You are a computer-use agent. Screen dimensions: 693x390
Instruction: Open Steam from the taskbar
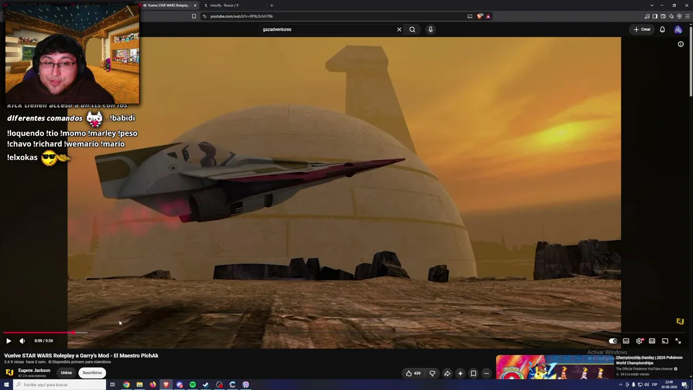(x=206, y=385)
